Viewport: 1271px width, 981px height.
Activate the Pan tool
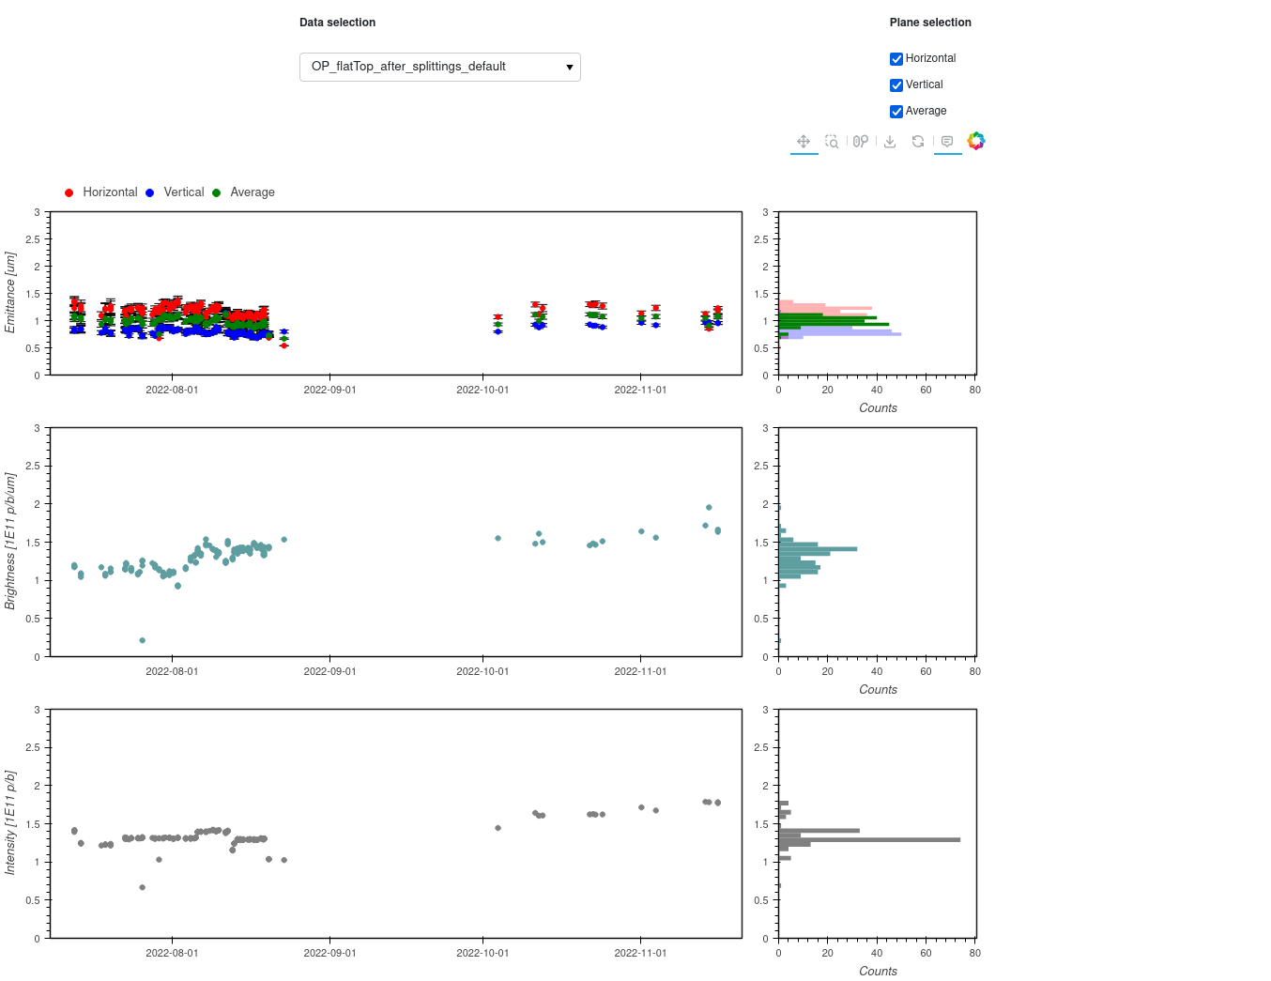coord(804,142)
